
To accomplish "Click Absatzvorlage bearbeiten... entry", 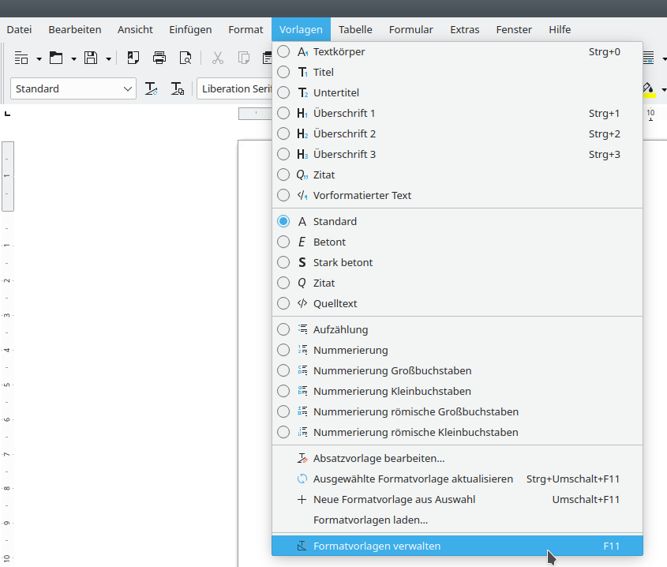I will tap(379, 458).
